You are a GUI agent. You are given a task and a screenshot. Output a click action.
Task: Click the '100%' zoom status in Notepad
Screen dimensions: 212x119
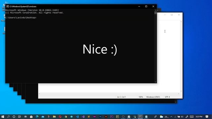coord(140,97)
